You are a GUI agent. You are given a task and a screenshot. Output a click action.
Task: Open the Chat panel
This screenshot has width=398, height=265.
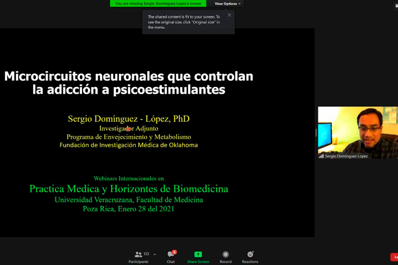point(171,257)
